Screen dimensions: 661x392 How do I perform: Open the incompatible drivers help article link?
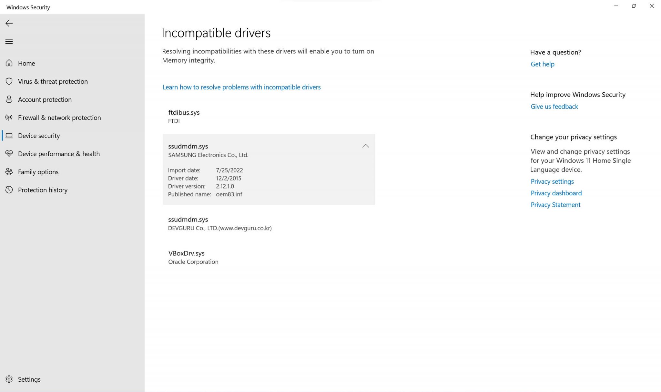pos(241,87)
